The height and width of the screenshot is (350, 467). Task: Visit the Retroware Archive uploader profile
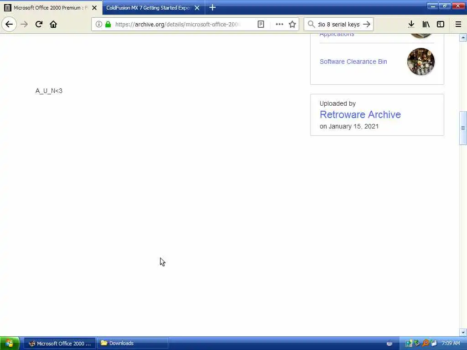[x=360, y=114]
